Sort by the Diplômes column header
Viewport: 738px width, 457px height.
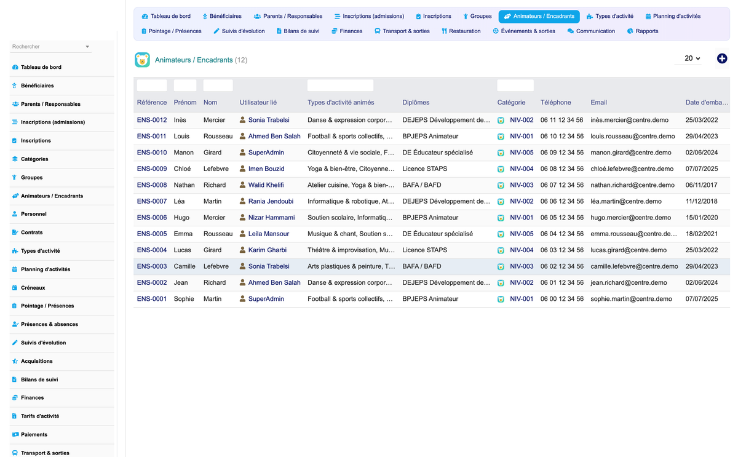(416, 102)
